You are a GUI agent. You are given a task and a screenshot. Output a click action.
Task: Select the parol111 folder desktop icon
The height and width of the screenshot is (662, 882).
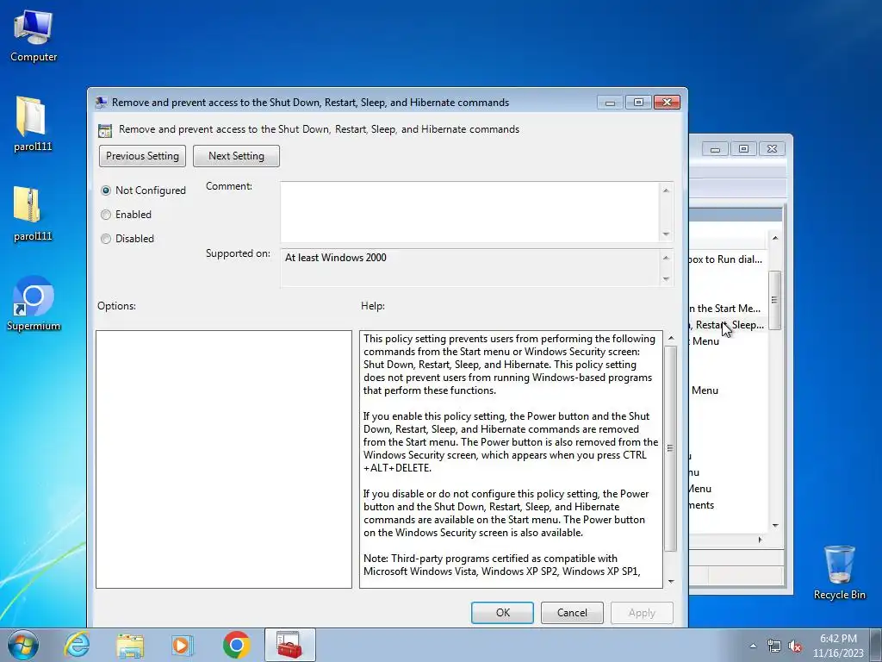tap(33, 124)
